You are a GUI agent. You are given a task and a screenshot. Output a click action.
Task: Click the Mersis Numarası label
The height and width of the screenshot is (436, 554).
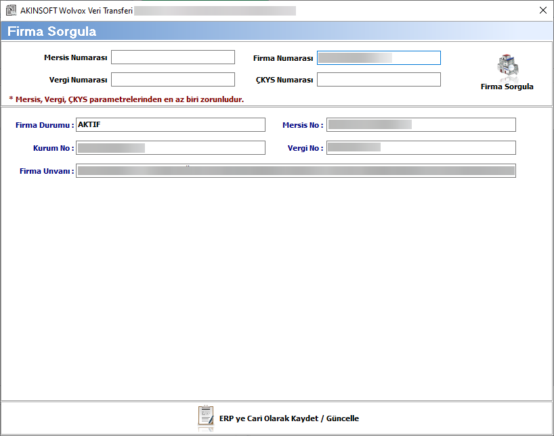click(76, 57)
